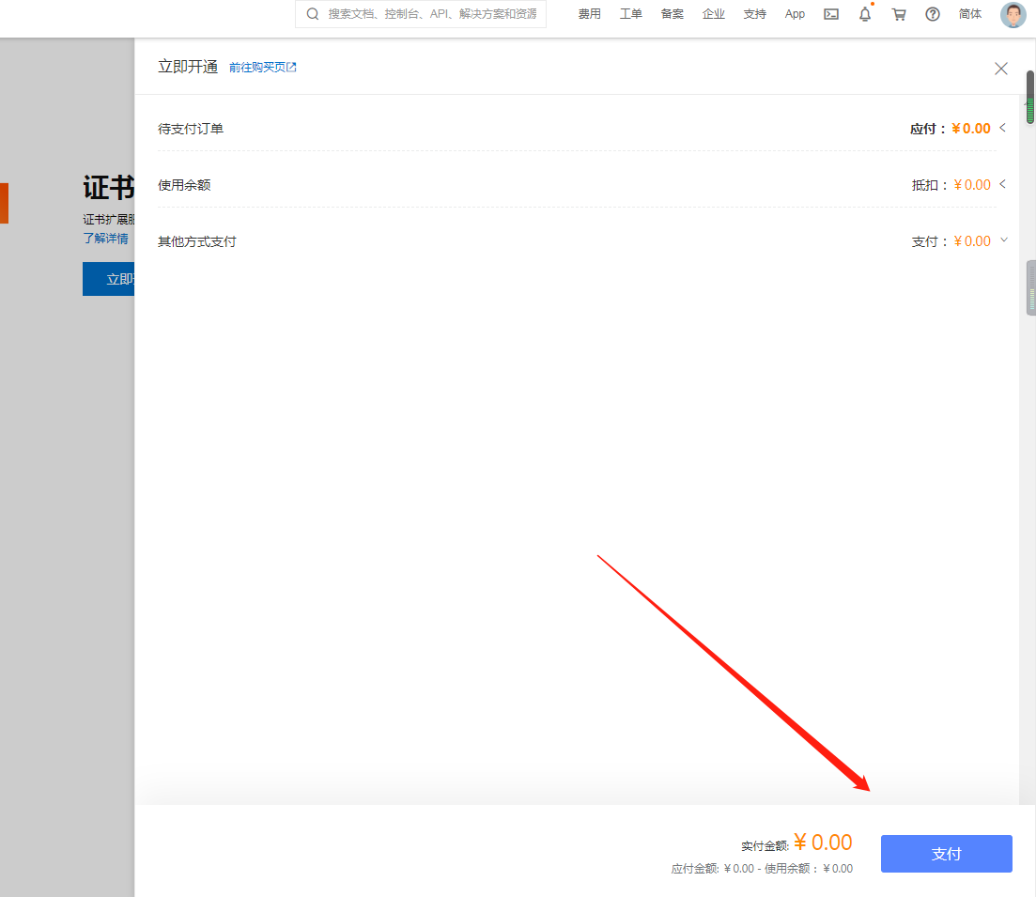Image resolution: width=1036 pixels, height=897 pixels.
Task: Open the help question mark icon
Action: [933, 14]
